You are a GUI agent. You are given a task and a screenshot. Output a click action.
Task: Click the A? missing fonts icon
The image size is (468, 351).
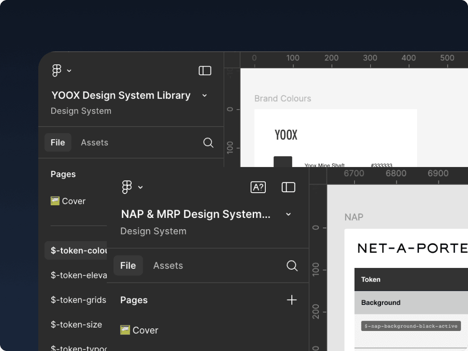(x=258, y=187)
